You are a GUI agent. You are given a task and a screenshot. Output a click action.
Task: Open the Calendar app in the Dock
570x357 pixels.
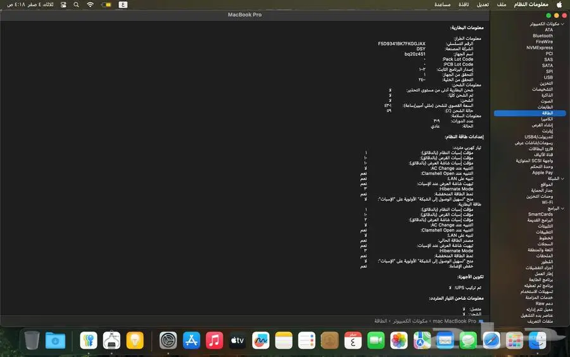[353, 341]
